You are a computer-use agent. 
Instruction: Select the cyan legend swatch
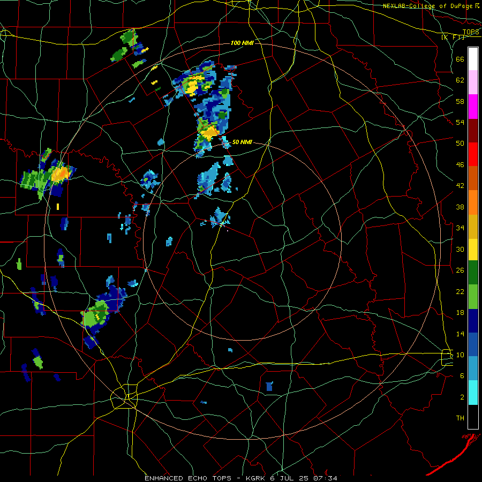[x=473, y=393]
